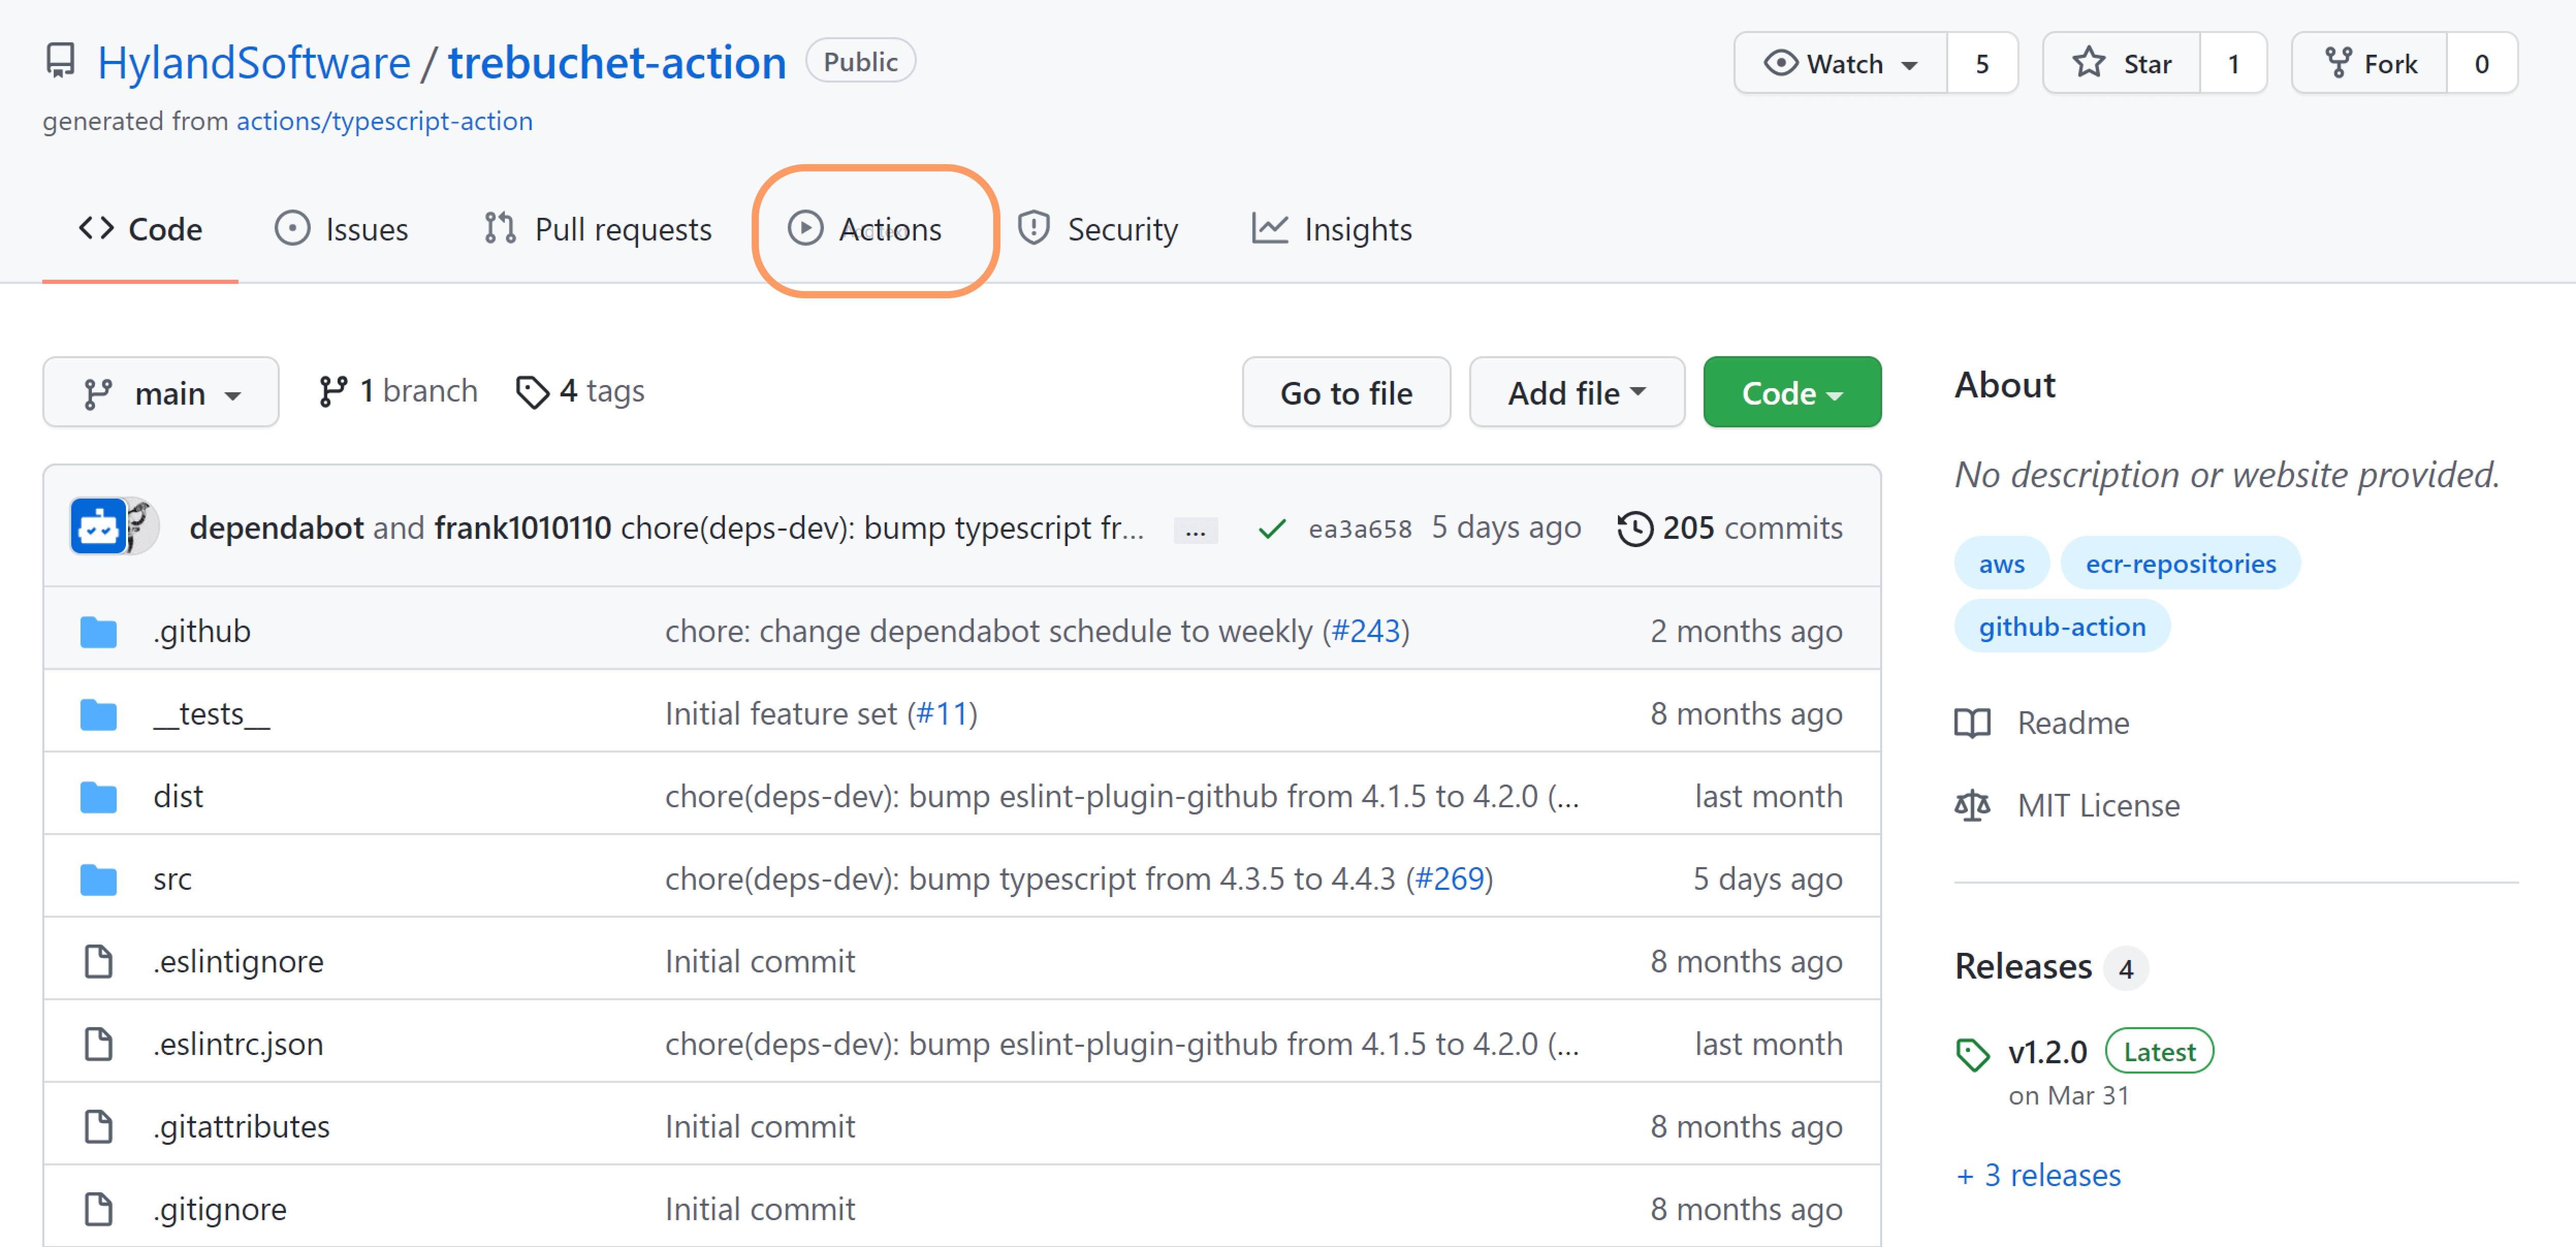2576x1247 pixels.
Task: Open the .github folder name
Action: point(202,631)
